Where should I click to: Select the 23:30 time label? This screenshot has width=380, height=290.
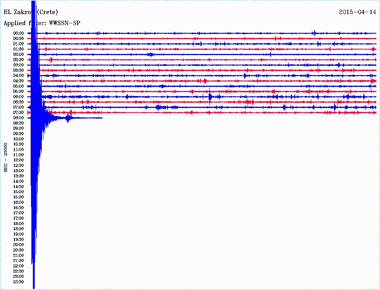tap(18, 282)
